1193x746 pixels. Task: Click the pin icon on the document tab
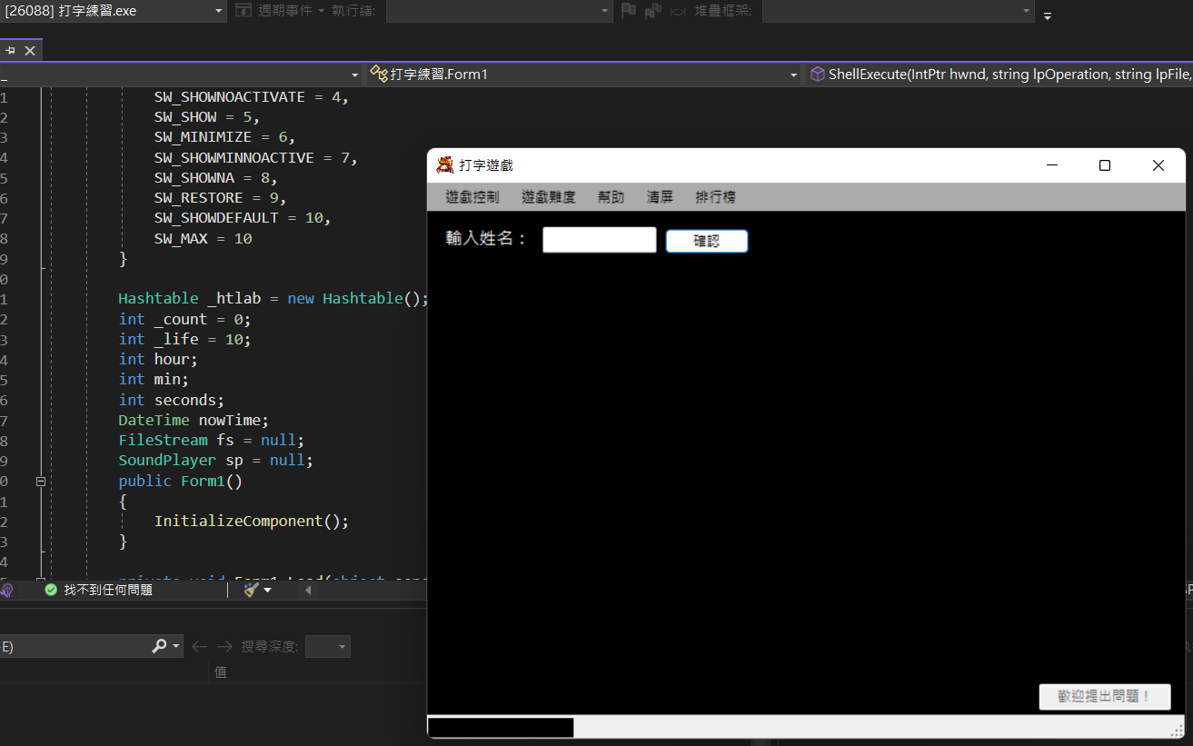point(10,51)
